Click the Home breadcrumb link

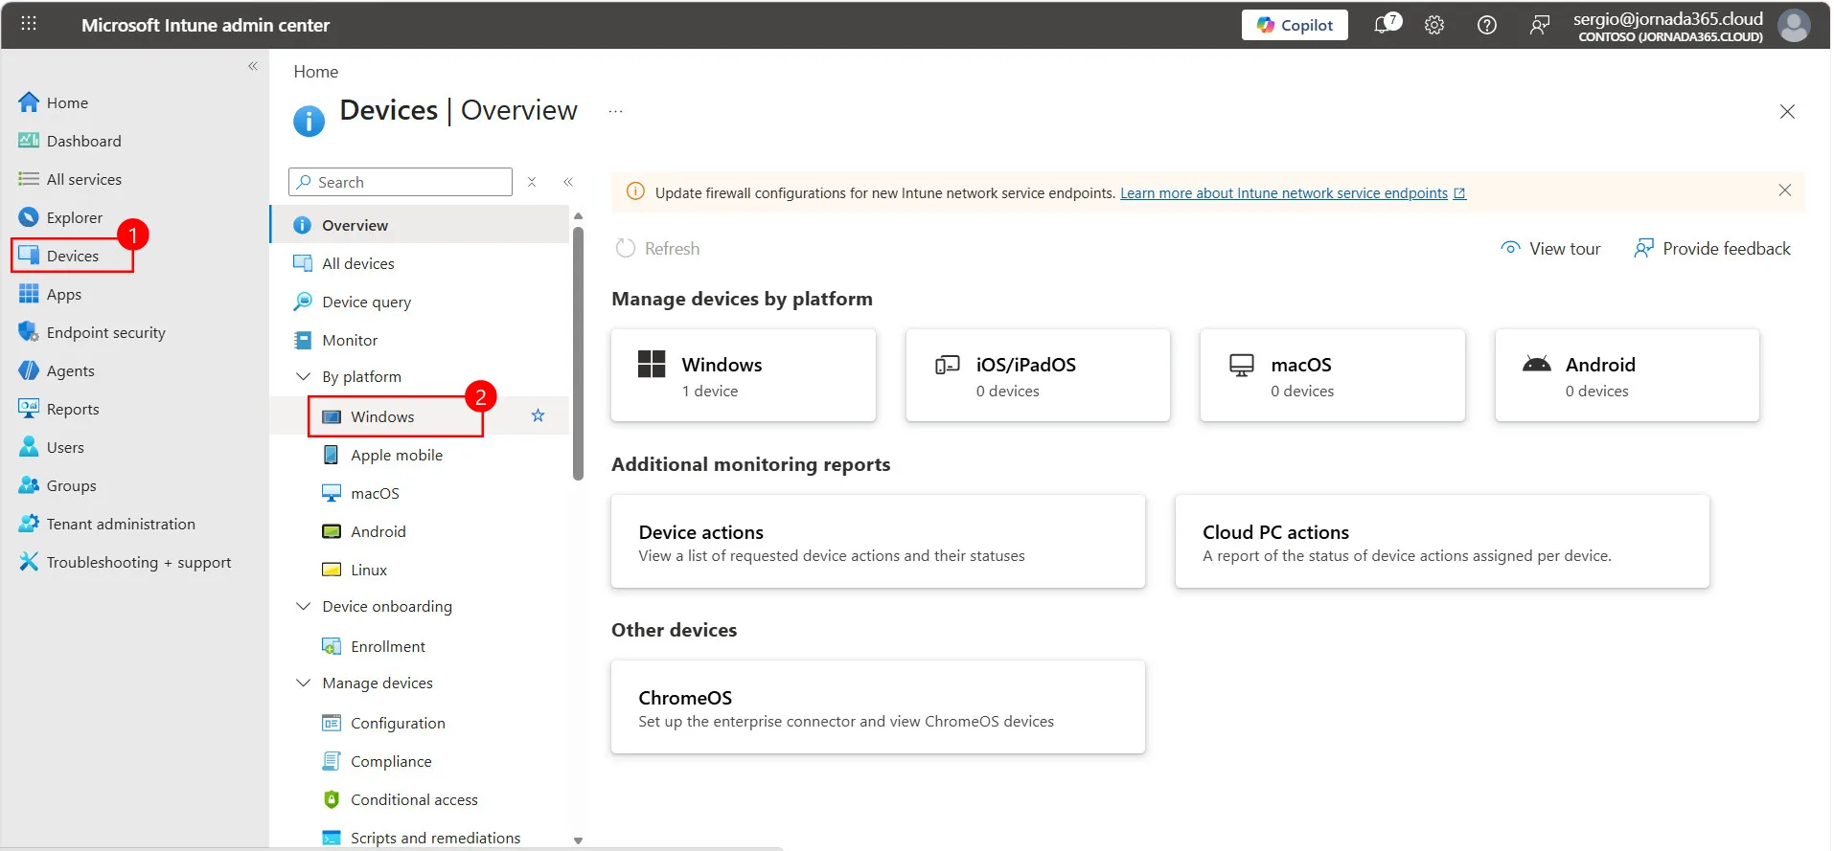[x=315, y=72]
